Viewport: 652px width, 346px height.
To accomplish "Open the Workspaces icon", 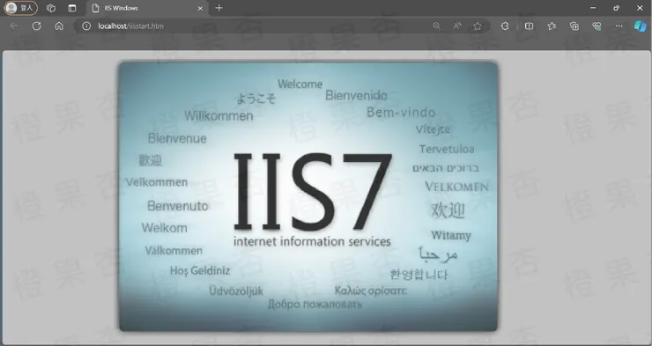I will [x=51, y=8].
